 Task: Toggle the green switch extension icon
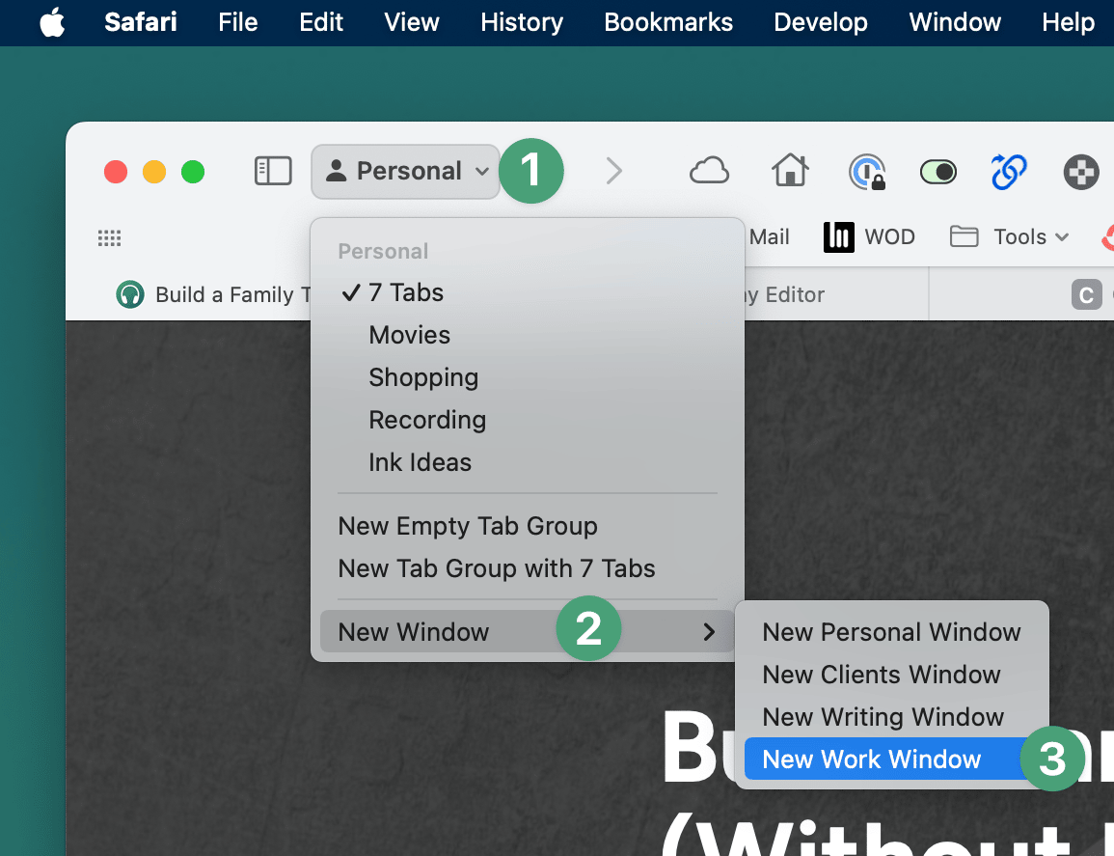[938, 172]
